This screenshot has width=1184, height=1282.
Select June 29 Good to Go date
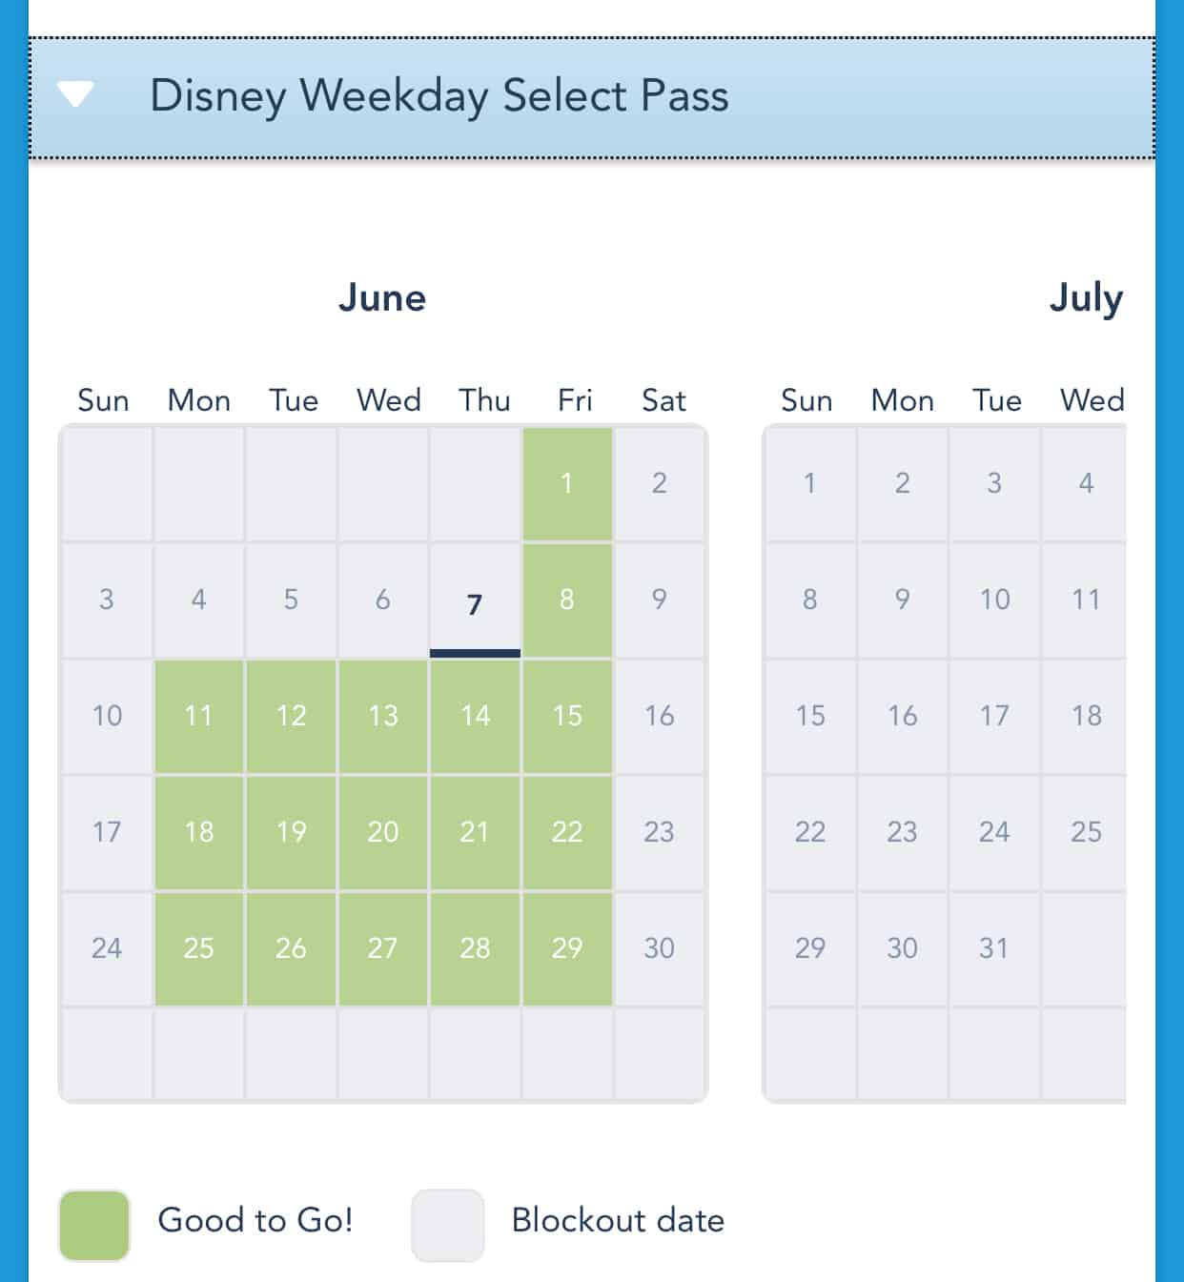pyautogui.click(x=567, y=948)
